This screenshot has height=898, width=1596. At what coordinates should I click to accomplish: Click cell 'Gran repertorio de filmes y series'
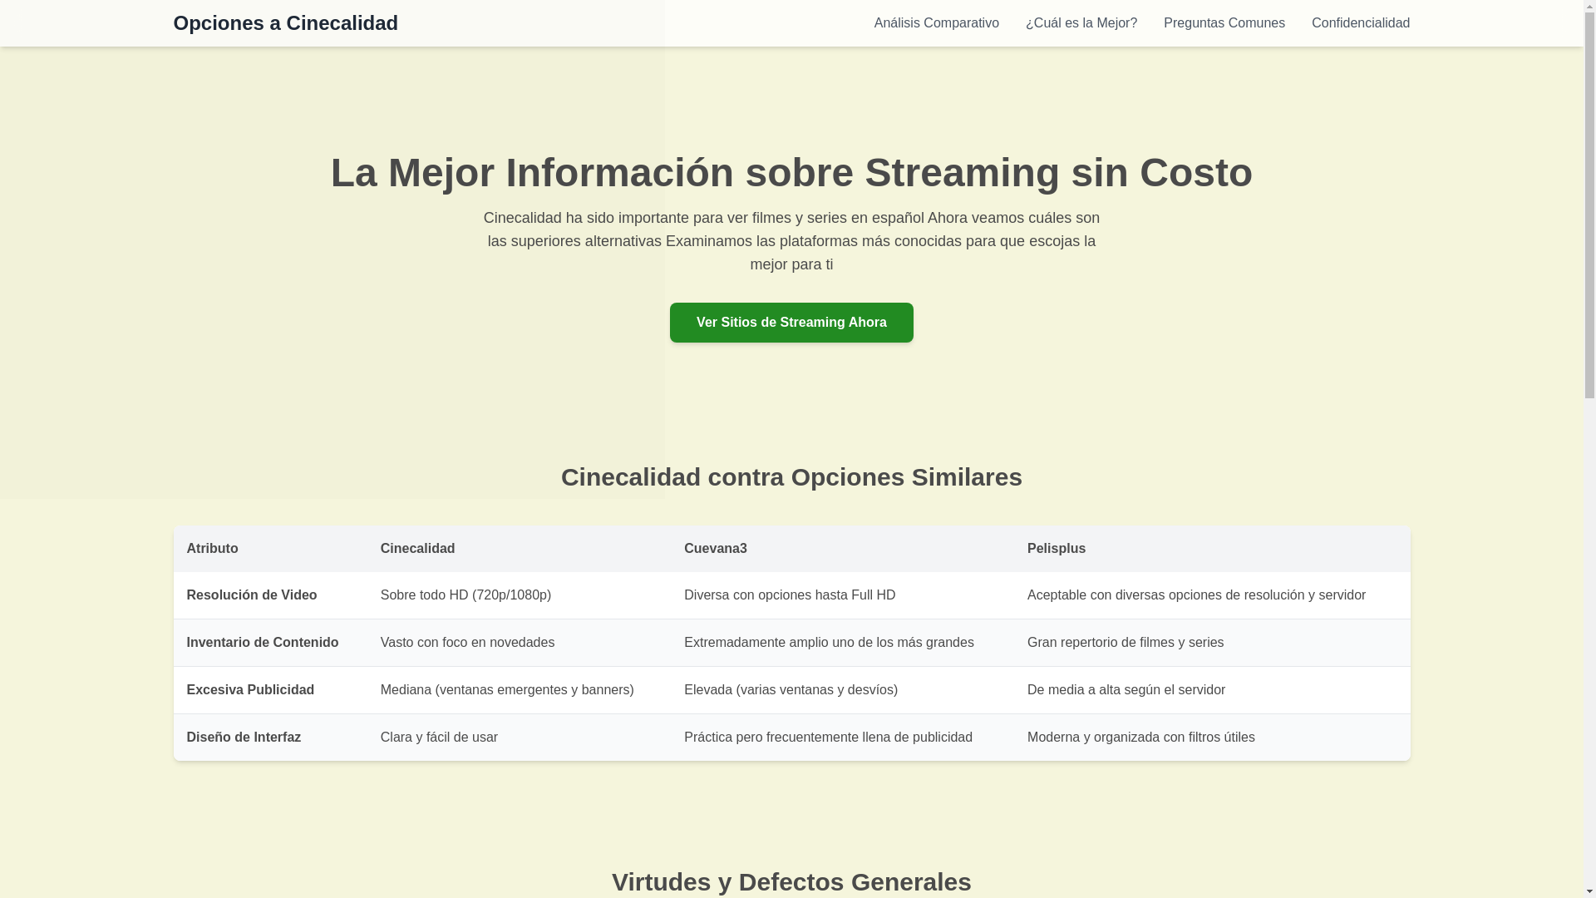click(x=1212, y=643)
